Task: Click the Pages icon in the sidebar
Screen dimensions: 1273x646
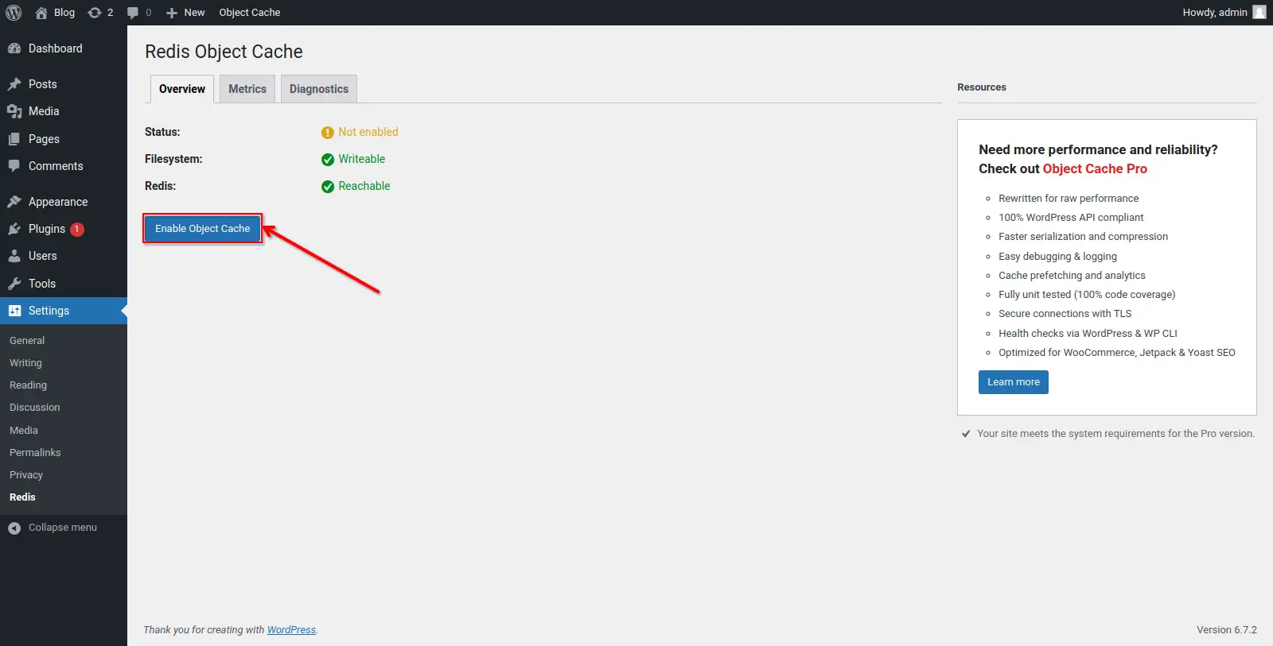Action: [x=14, y=139]
